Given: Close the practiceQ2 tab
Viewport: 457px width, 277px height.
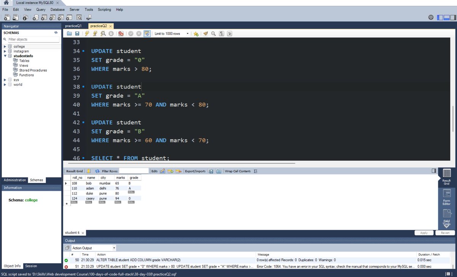Looking at the screenshot, I should (110, 26).
